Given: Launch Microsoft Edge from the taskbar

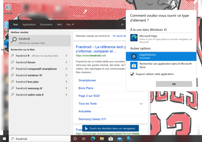Looking at the screenshot, I should click(93, 139).
